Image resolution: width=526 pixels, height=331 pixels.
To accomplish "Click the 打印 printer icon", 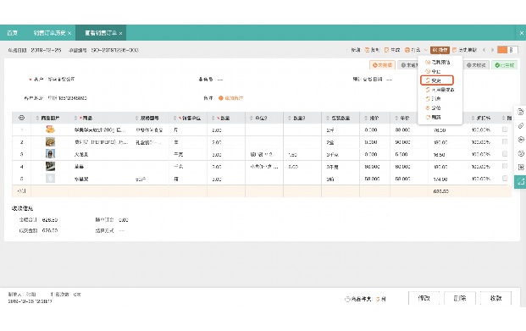I will (407, 50).
